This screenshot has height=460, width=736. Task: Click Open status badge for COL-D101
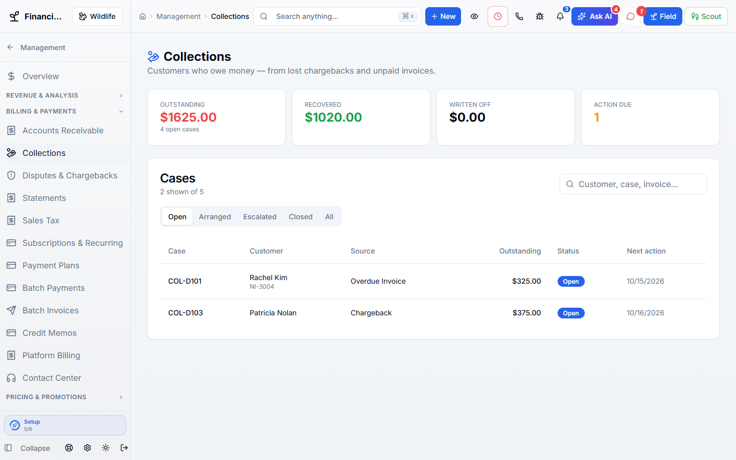[571, 282]
